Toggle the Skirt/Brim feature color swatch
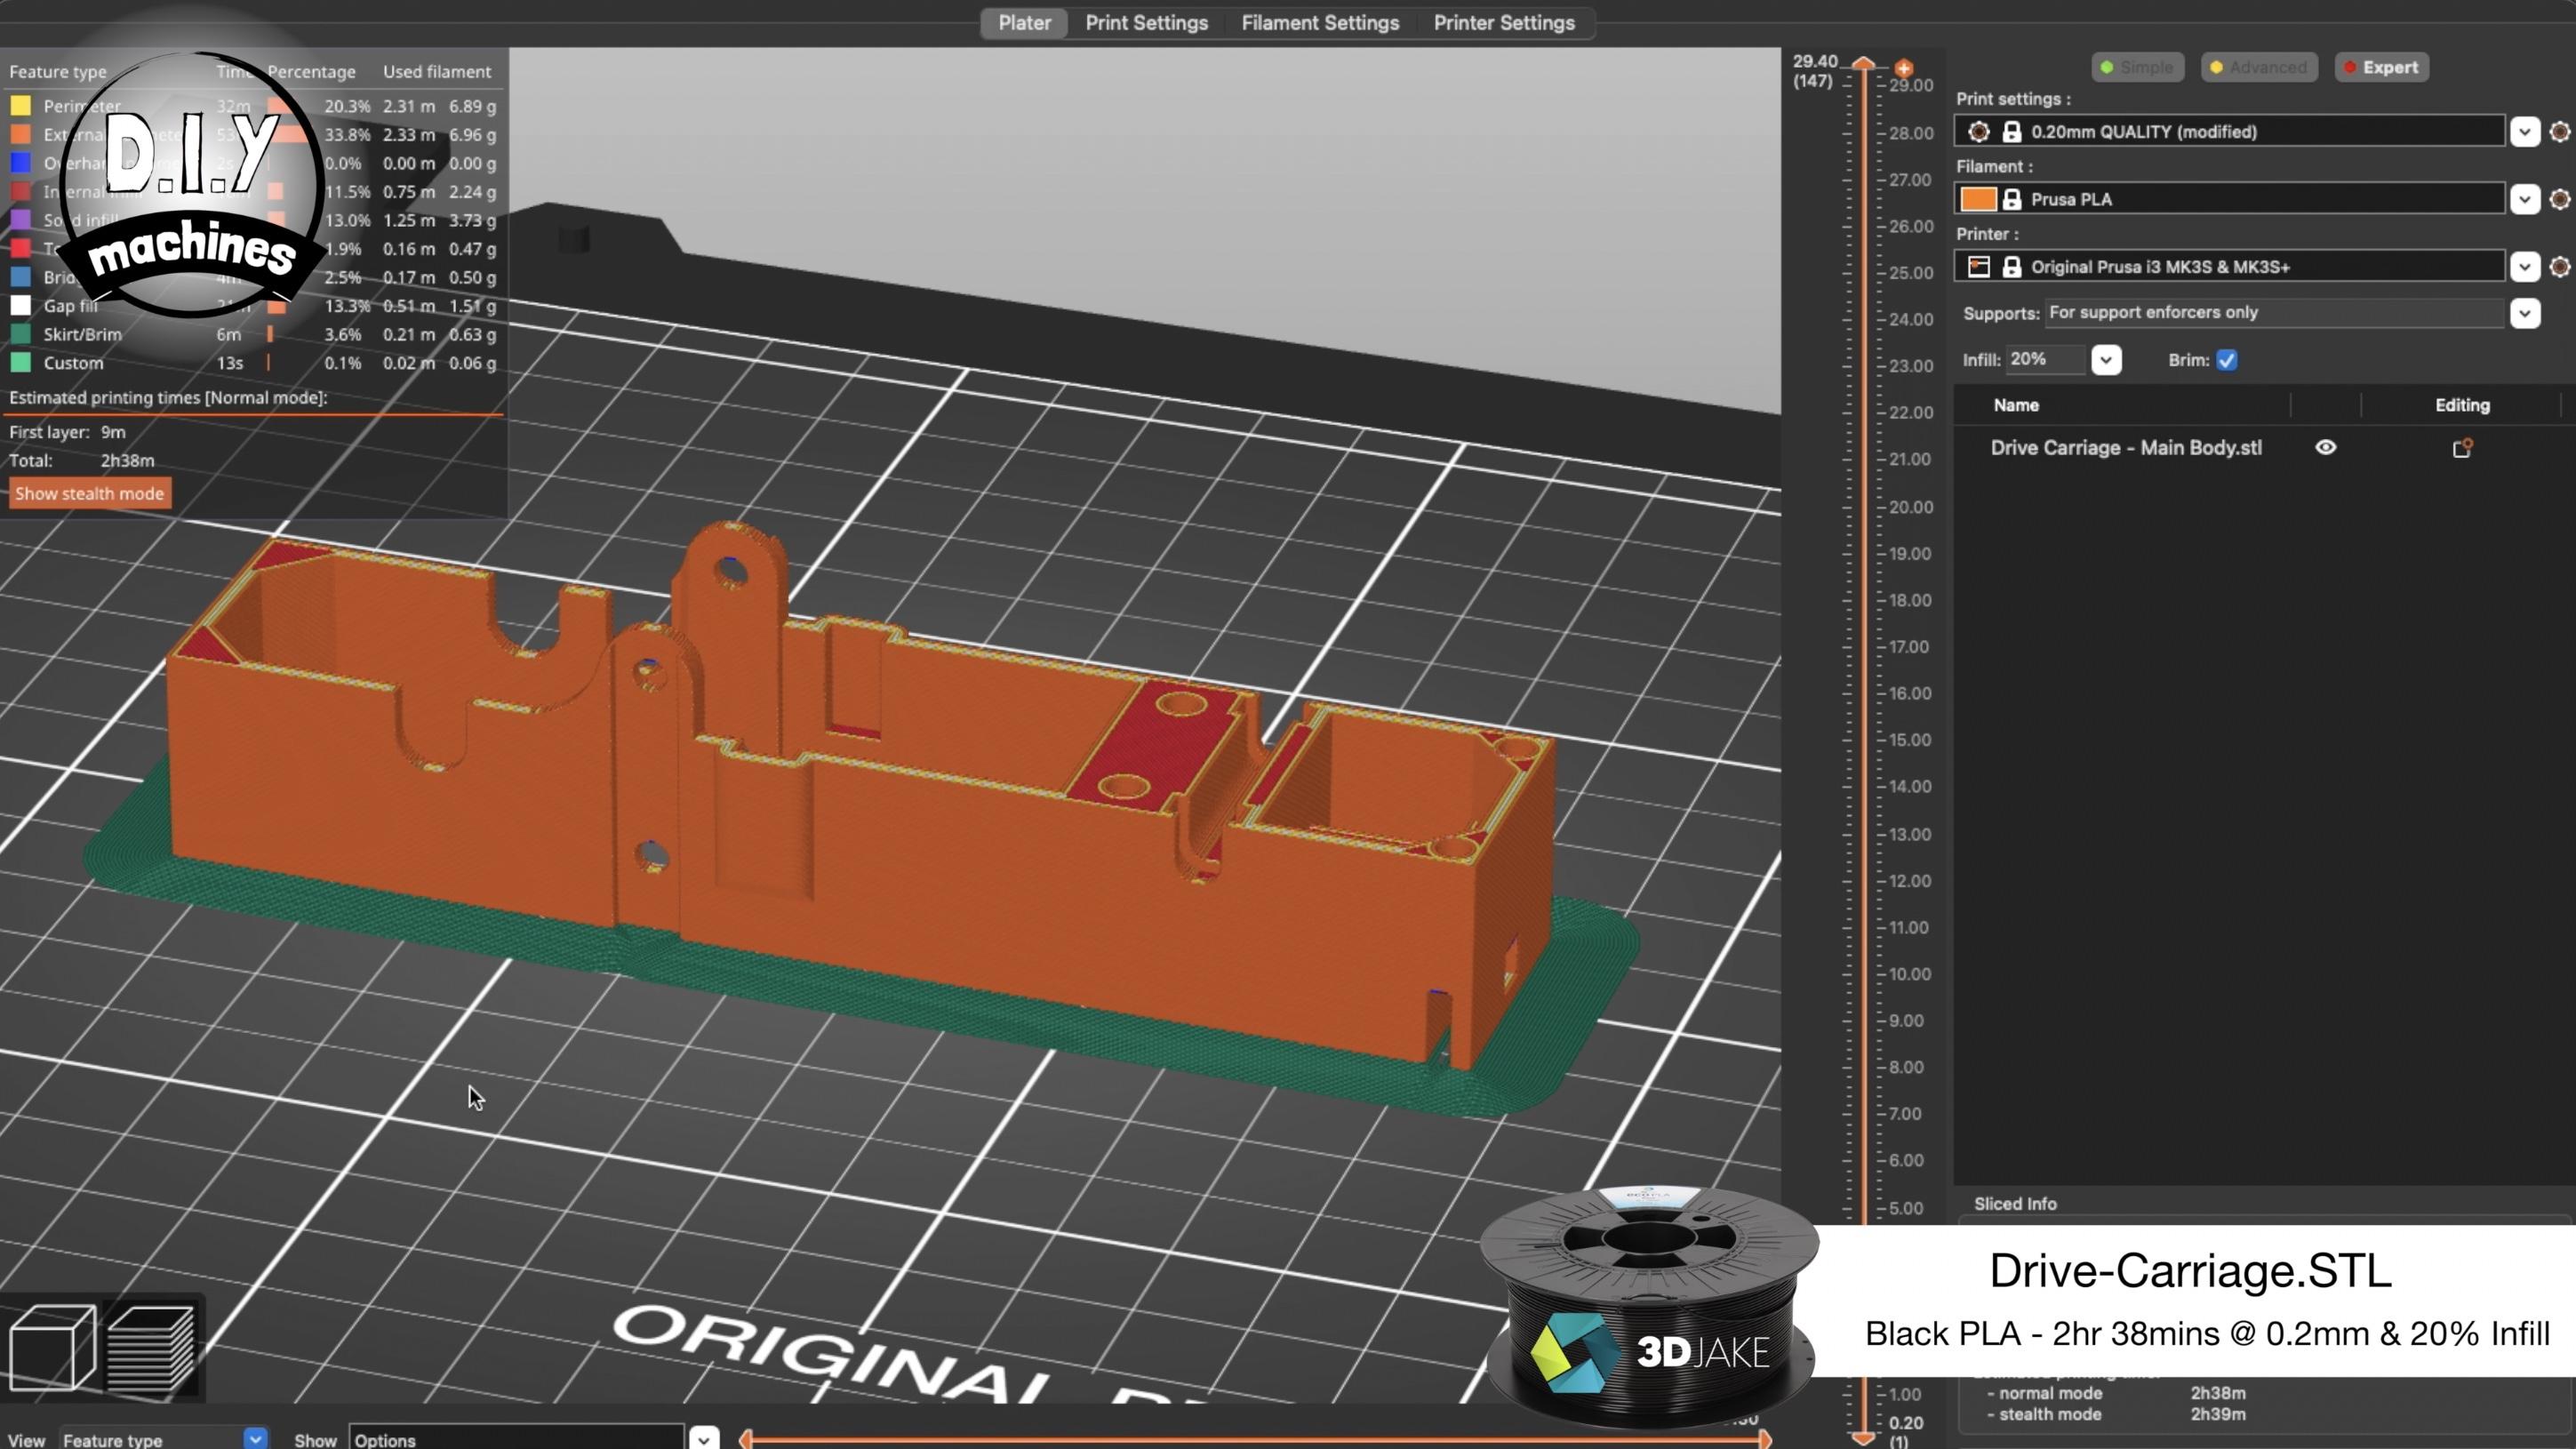The image size is (2576, 1449). (x=20, y=334)
